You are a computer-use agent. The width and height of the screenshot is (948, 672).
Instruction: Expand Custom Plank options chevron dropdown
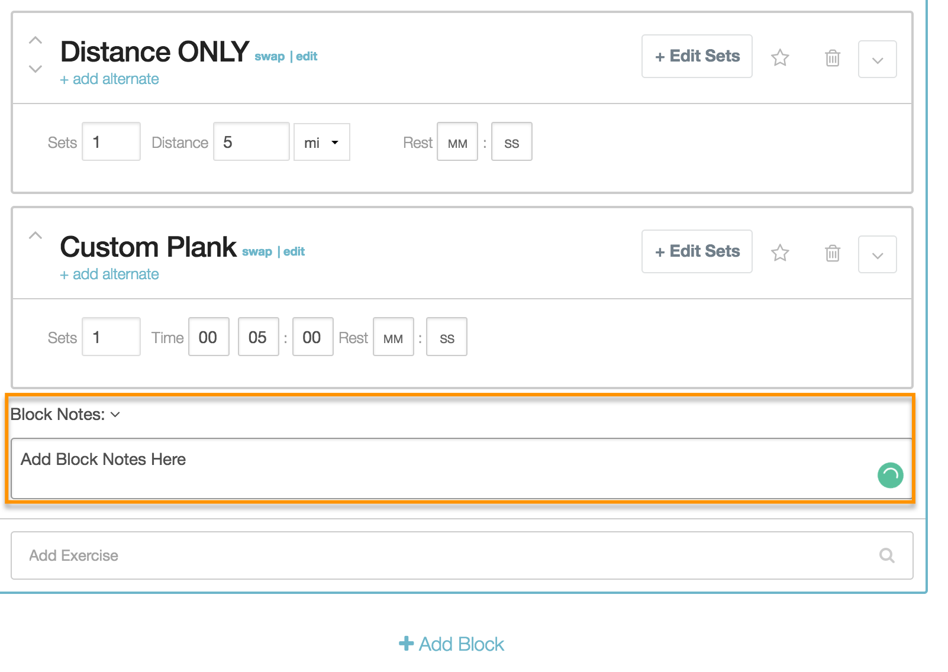878,254
